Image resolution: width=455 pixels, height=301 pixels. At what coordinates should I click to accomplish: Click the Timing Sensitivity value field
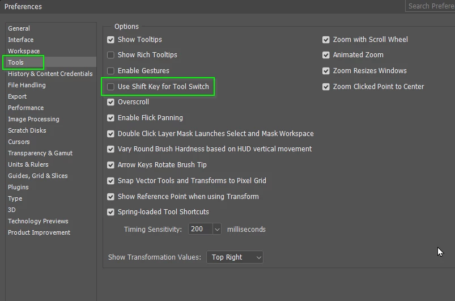pos(201,229)
